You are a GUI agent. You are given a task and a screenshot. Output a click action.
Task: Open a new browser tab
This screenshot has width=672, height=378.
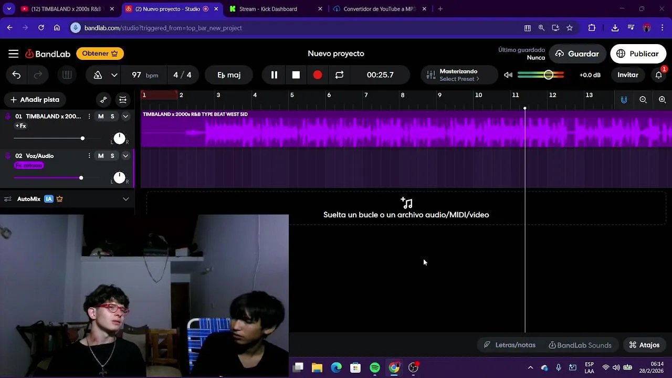440,9
